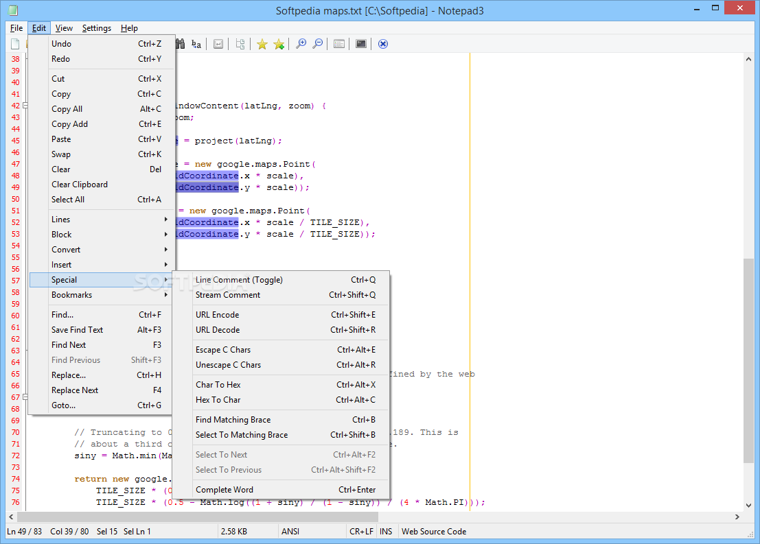760x544 pixels.
Task: Click the New document toolbar icon
Action: click(x=15, y=44)
